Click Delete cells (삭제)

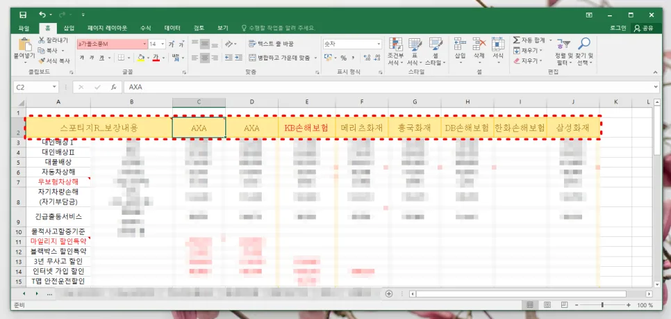coord(479,51)
